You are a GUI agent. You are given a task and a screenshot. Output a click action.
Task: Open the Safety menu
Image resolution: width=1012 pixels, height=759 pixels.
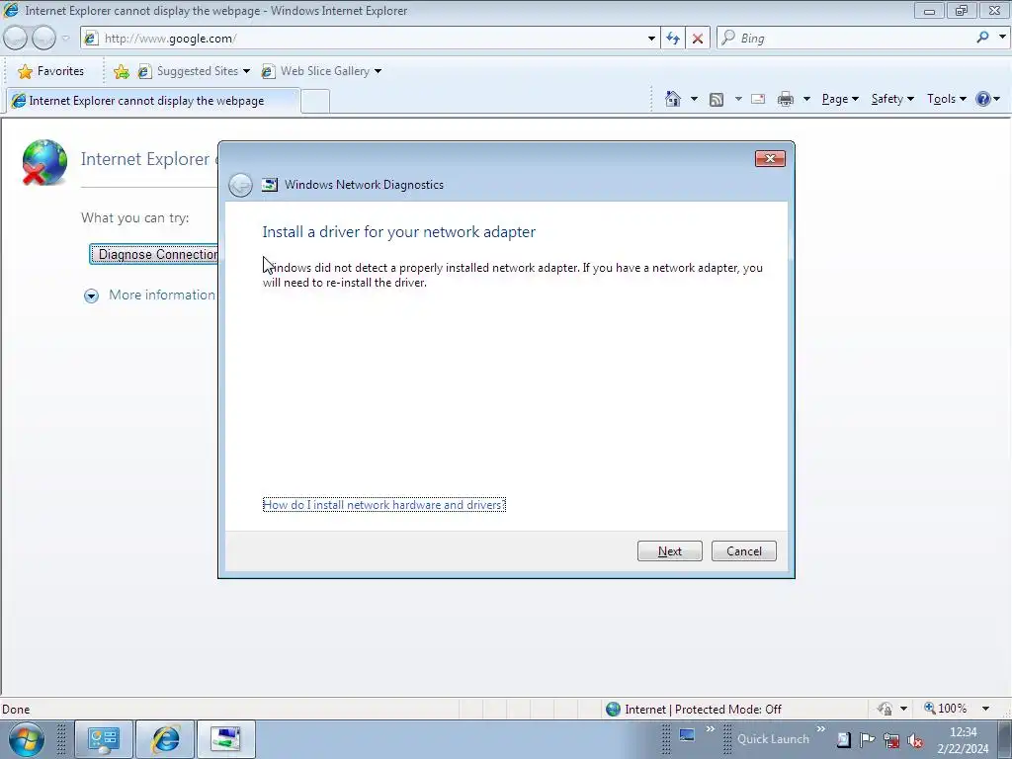(x=892, y=99)
